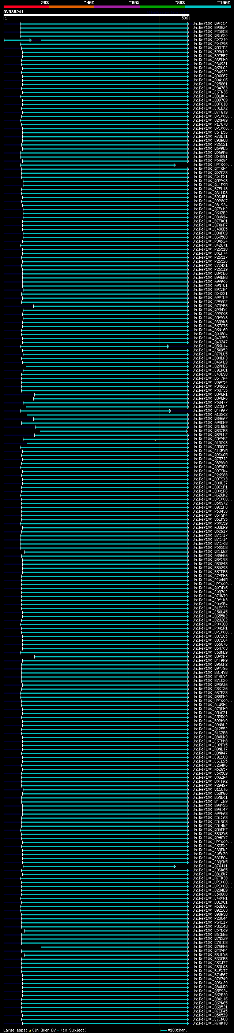Select hit label UniRef100_A7QBT1

(210, 136)
